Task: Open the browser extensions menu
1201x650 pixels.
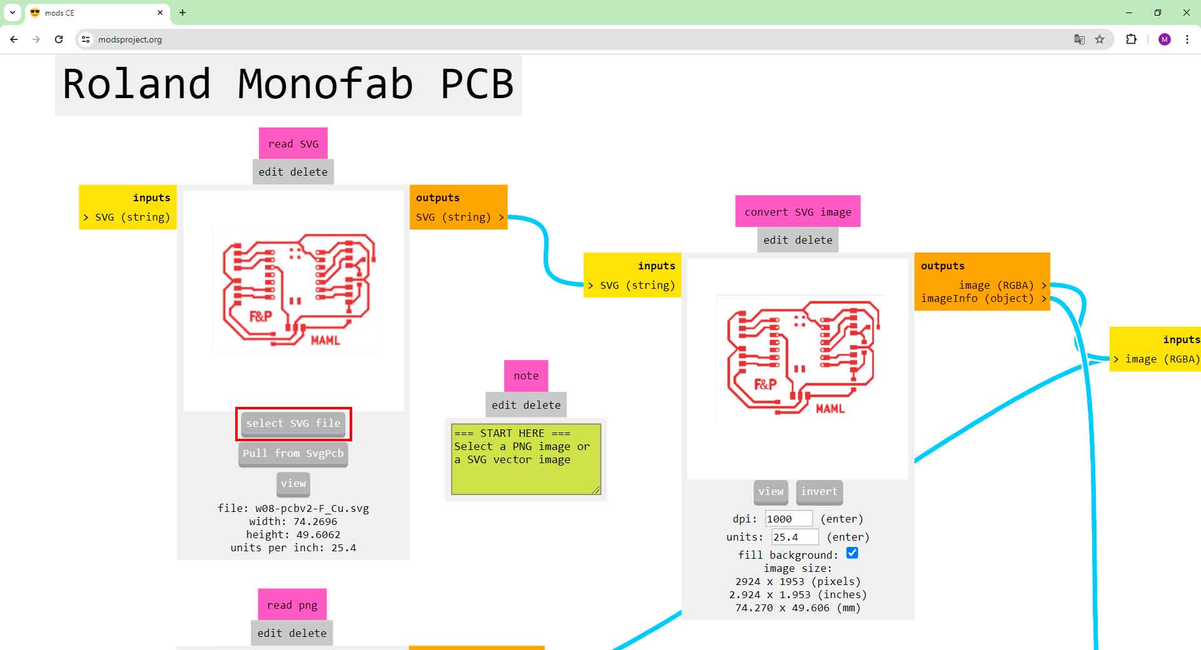Action: click(1131, 39)
